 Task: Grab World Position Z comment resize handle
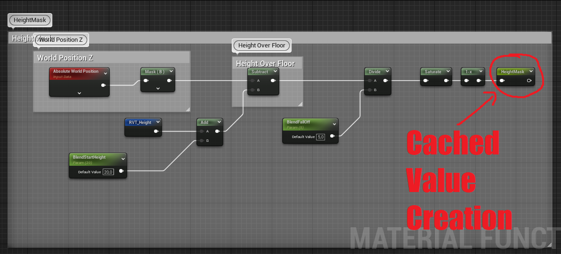(188, 109)
